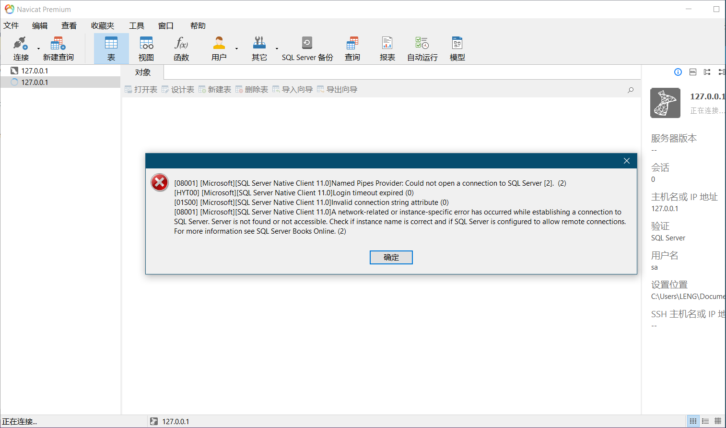Click the 服务器版本 label in info pane
726x428 pixels.
coord(674,138)
